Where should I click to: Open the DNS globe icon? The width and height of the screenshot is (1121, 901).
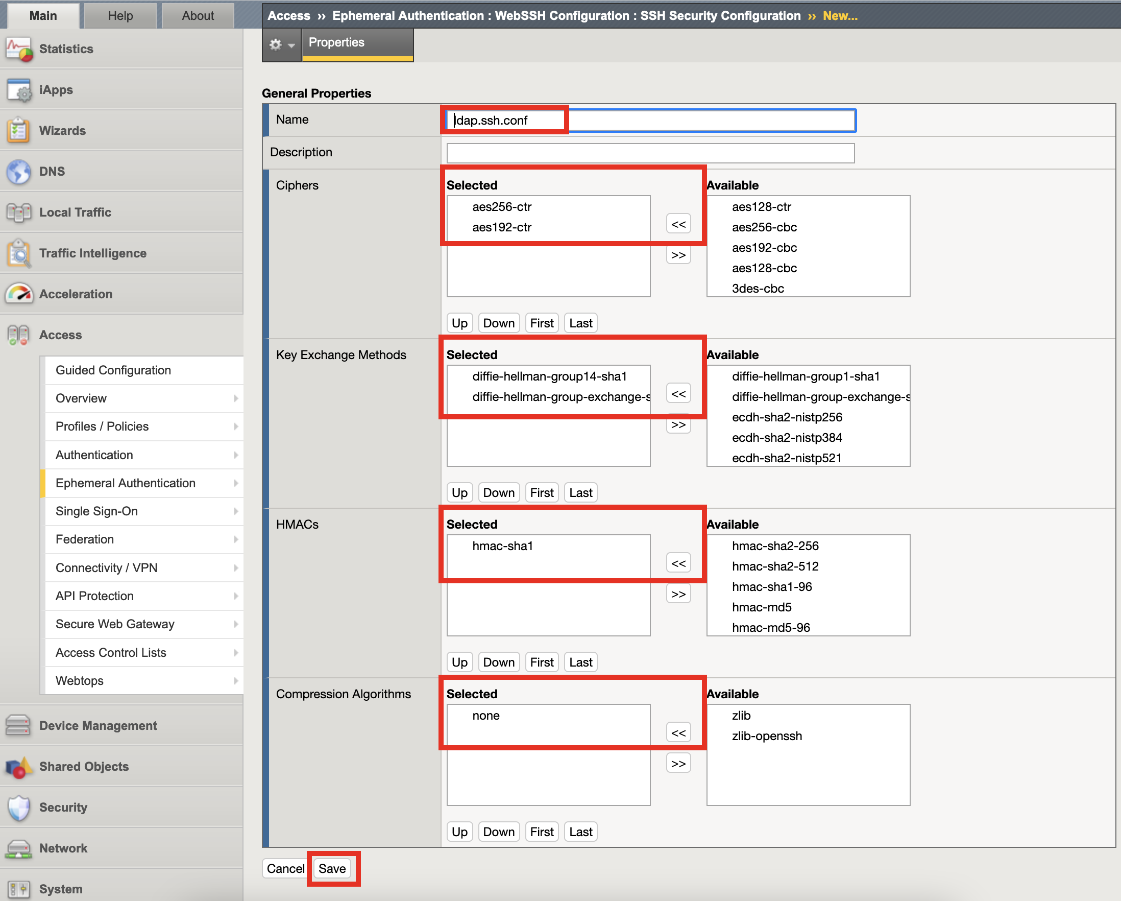19,172
